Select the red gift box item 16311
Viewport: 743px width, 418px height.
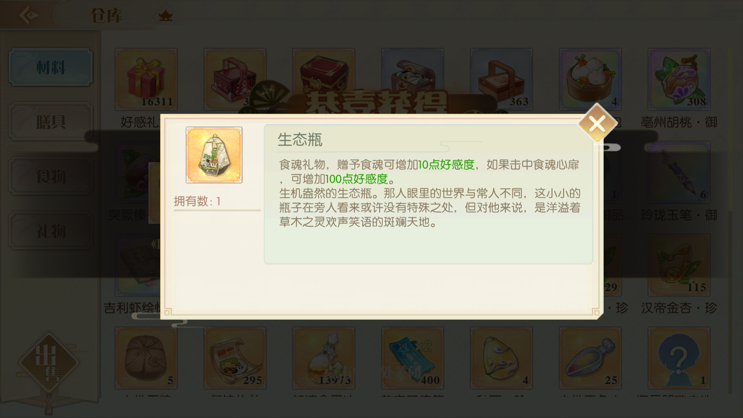point(146,79)
